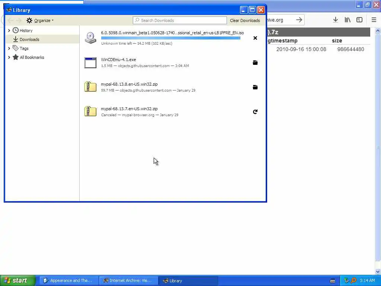This screenshot has width=381, height=286.
Task: Click the browser page scrollbar up arrow
Action: pyautogui.click(x=378, y=31)
